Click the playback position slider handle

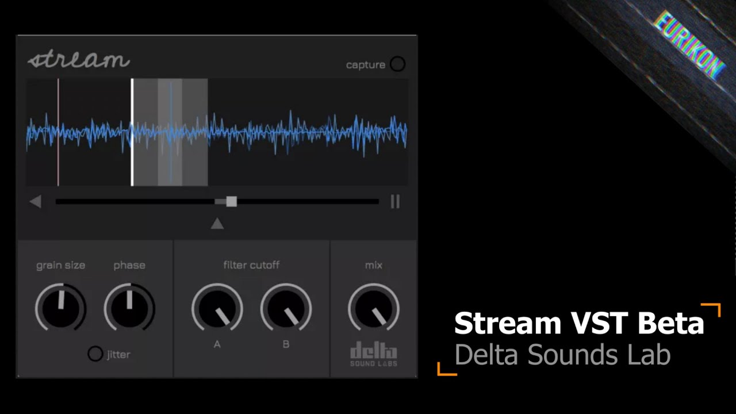pyautogui.click(x=231, y=201)
